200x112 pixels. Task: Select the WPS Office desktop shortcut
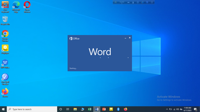(5, 64)
